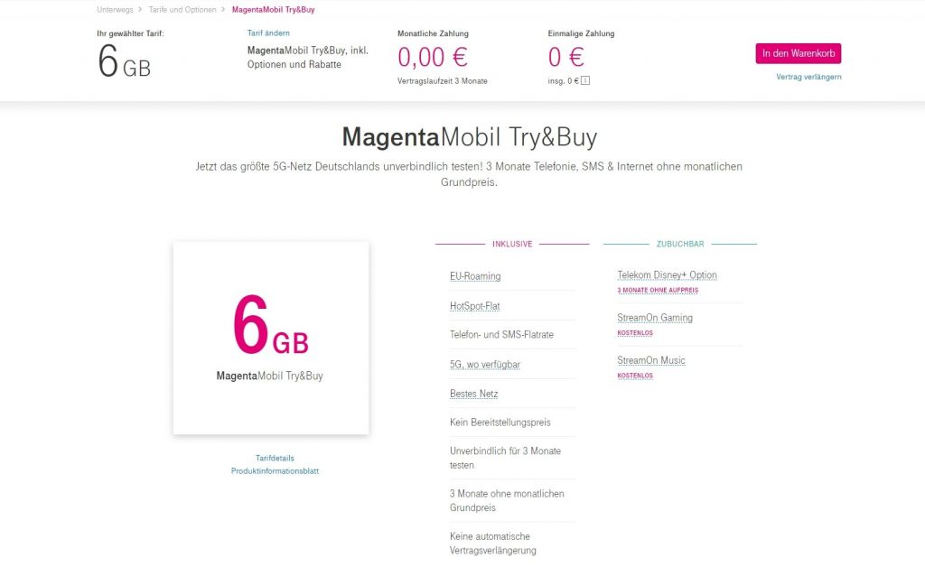Open the Telekom Disney+ Option
This screenshot has height=576, width=925.
pyautogui.click(x=668, y=274)
